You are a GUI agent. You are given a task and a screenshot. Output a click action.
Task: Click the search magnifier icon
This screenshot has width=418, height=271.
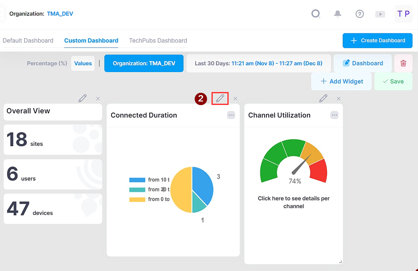click(x=316, y=14)
